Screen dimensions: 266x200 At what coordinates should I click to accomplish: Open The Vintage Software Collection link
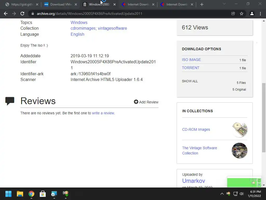click(199, 151)
